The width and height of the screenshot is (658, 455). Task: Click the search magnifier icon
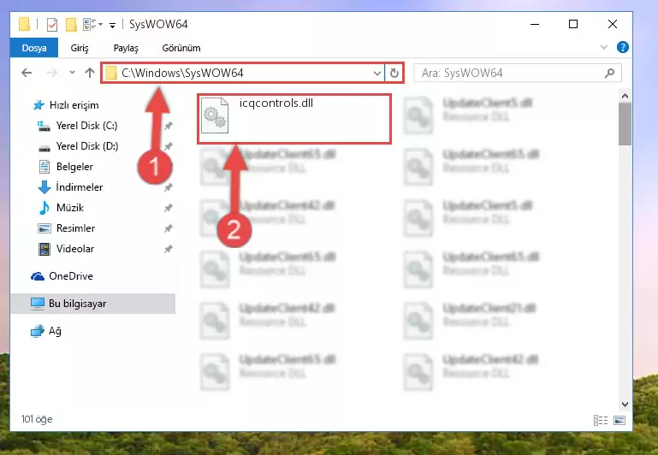click(609, 73)
